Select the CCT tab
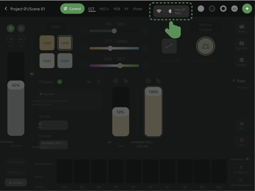Image resolution: width=255 pixels, height=191 pixels. [91, 9]
